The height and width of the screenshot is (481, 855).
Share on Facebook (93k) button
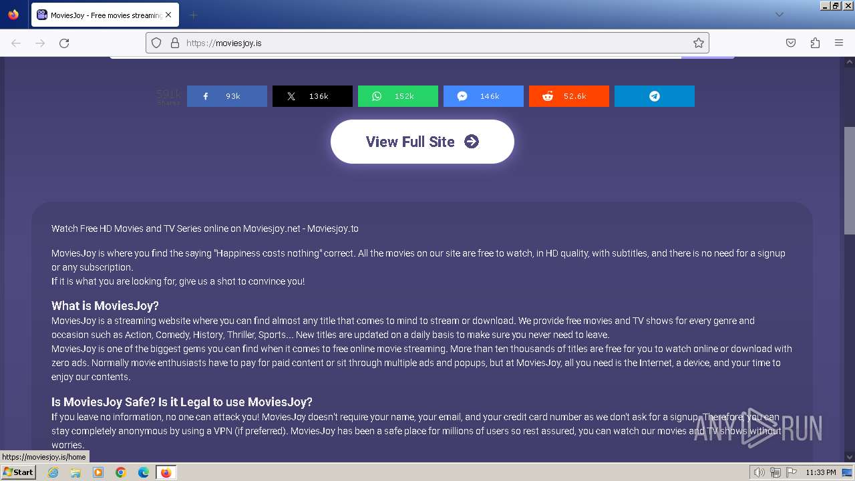[x=227, y=96]
